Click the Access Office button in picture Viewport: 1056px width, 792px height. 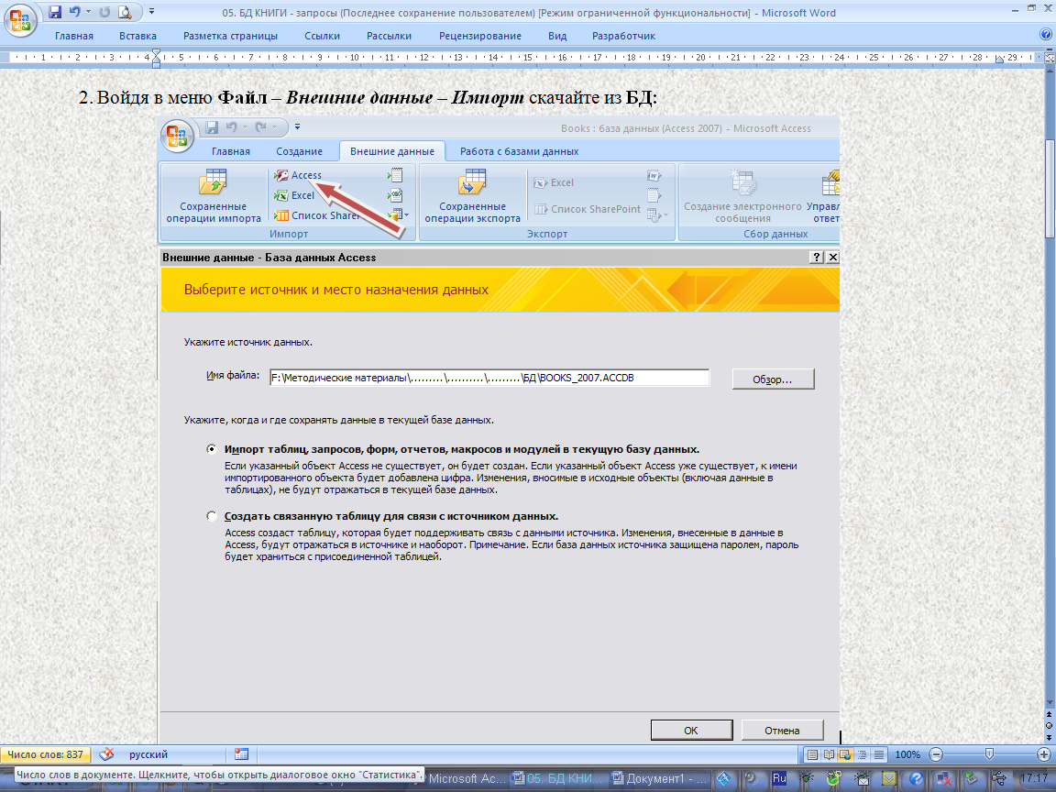[x=177, y=136]
